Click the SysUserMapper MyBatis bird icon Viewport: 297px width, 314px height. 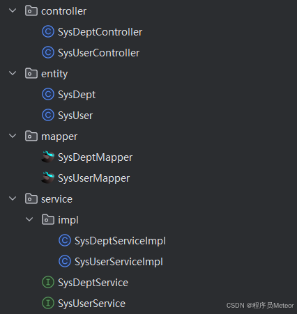point(48,178)
